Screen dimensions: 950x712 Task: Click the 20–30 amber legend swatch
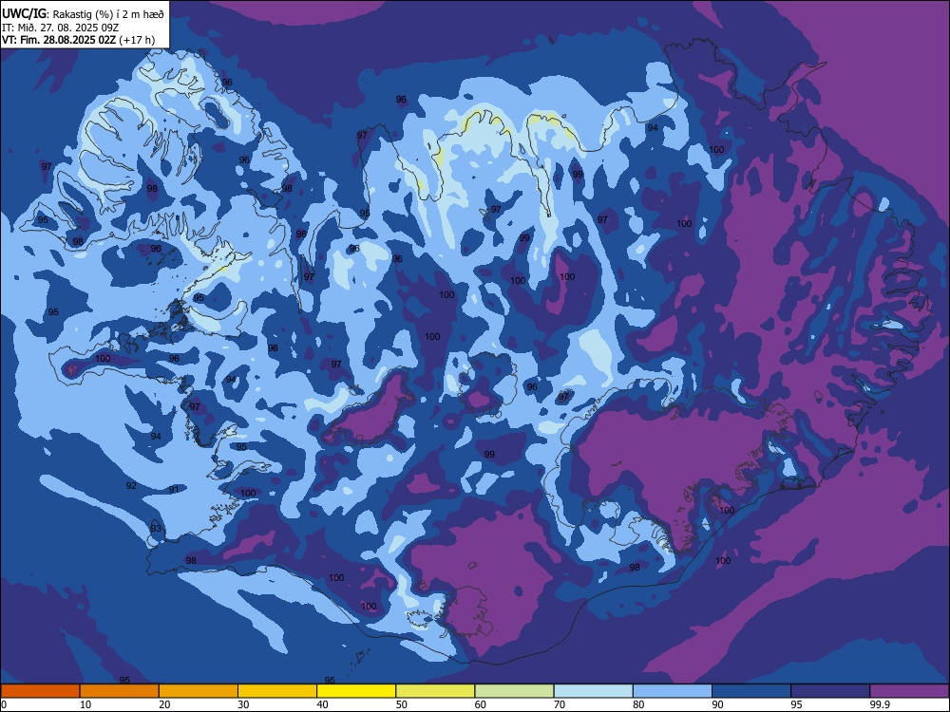tap(199, 691)
